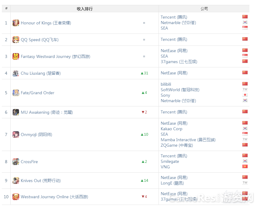Image resolution: width=261 pixels, height=208 pixels.
Task: Click the China flag beside bilibili
Action: pyautogui.click(x=245, y=84)
